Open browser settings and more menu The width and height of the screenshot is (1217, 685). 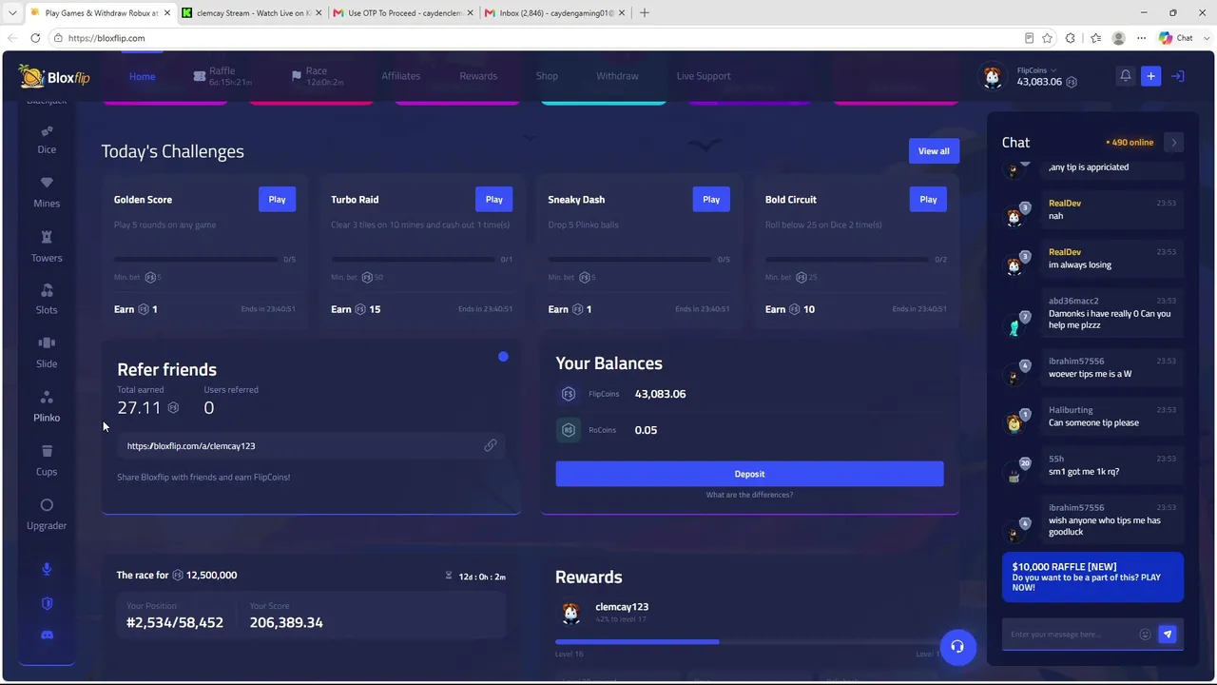tap(1142, 38)
